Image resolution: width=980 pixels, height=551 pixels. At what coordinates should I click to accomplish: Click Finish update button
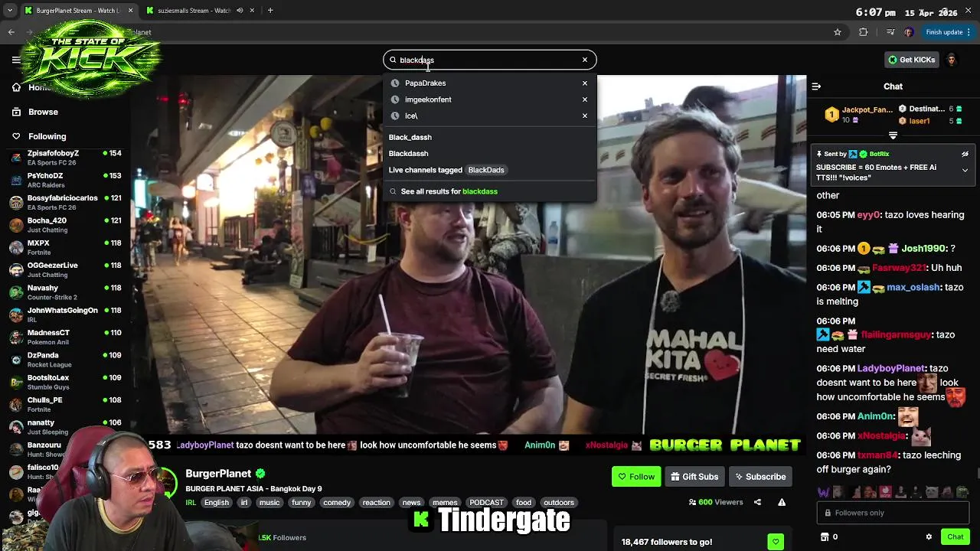(x=947, y=32)
